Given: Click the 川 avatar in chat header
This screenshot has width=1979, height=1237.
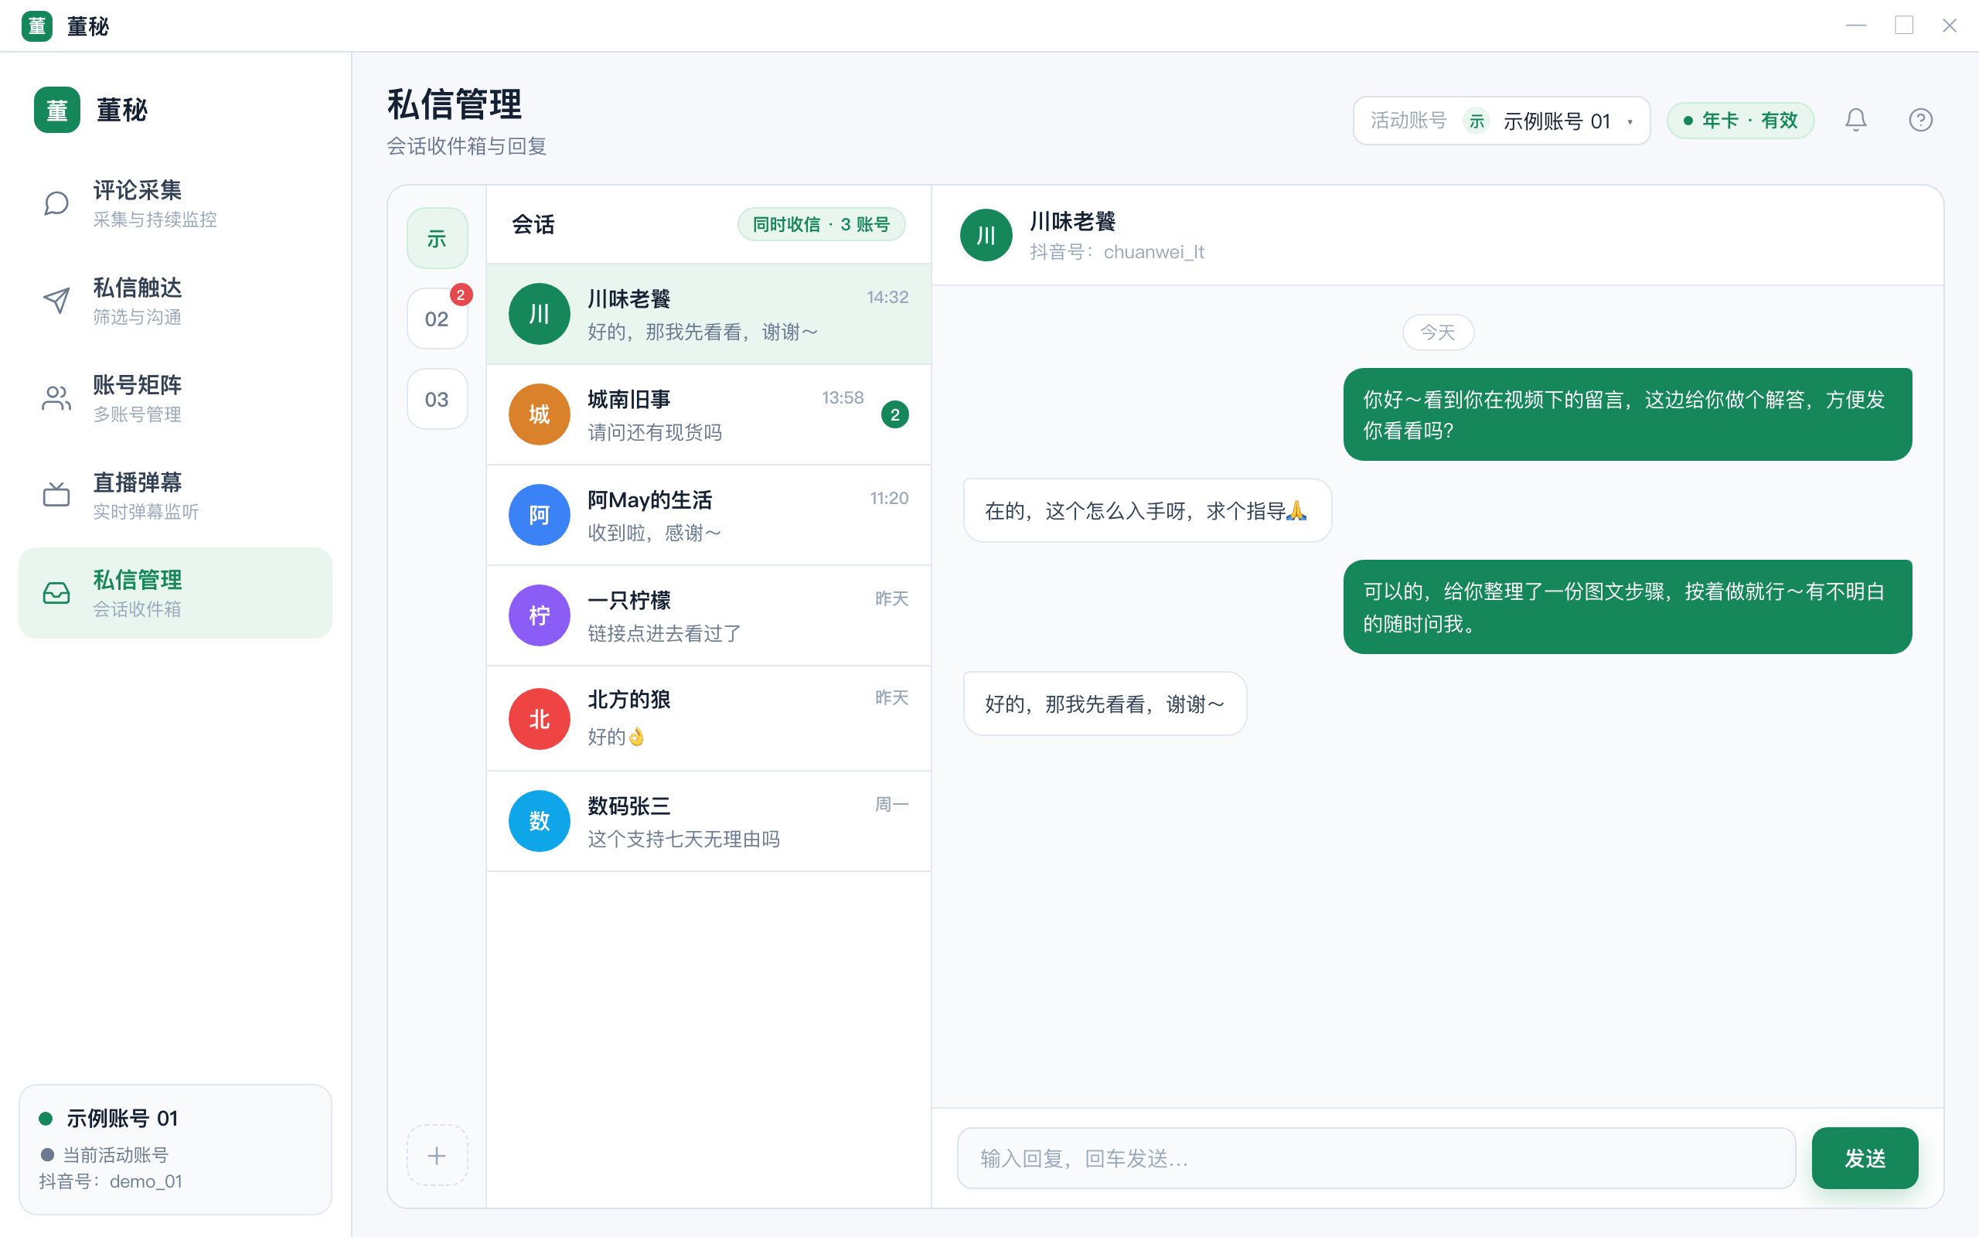Looking at the screenshot, I should click(x=986, y=235).
